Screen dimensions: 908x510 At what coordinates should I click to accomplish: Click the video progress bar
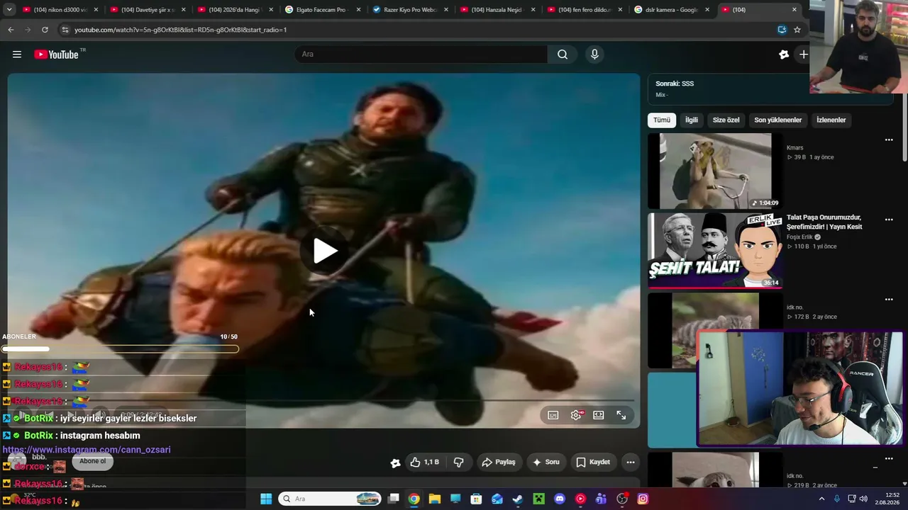(x=324, y=401)
